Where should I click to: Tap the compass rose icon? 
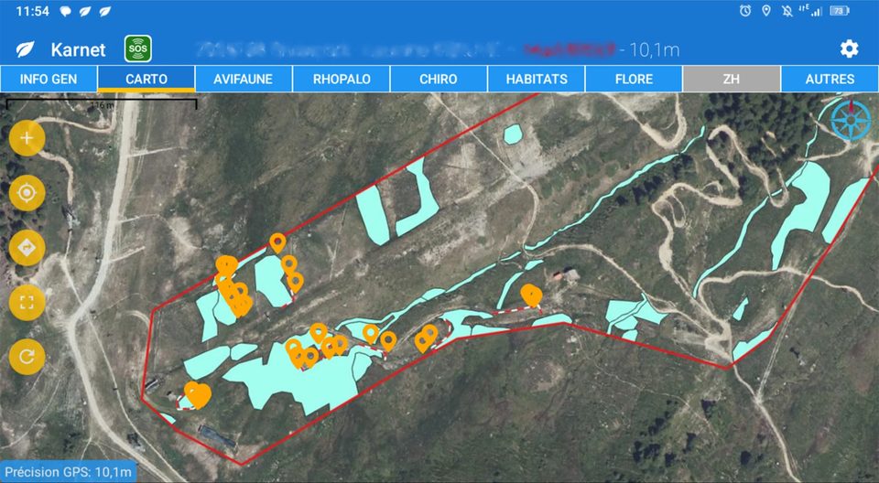[x=851, y=120]
